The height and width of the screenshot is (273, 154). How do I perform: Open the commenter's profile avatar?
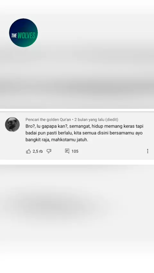[12, 124]
